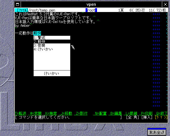Click the Rあ全J input method status box

click(157, 132)
